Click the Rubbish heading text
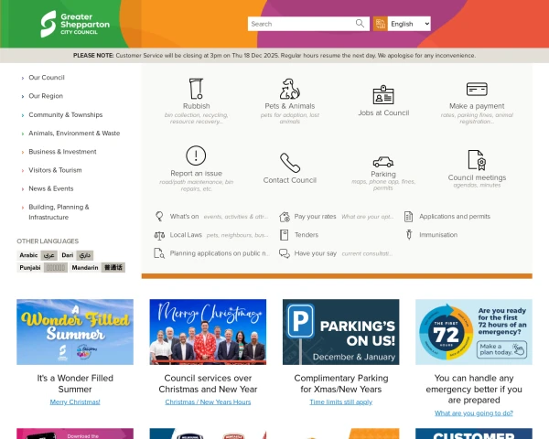 pos(197,106)
